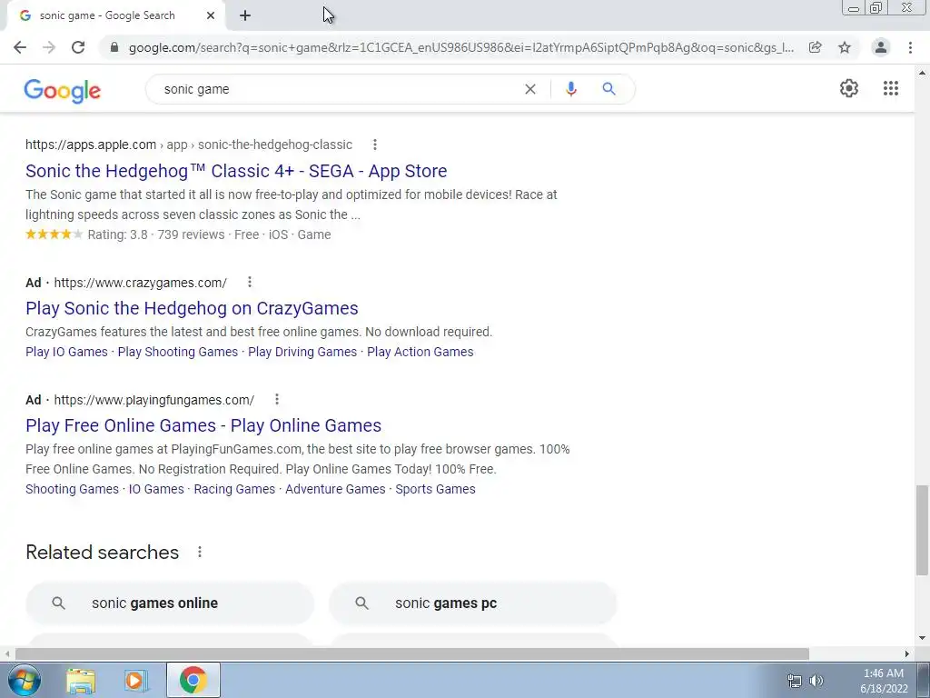Reload the current page
The height and width of the screenshot is (698, 930).
click(x=78, y=47)
